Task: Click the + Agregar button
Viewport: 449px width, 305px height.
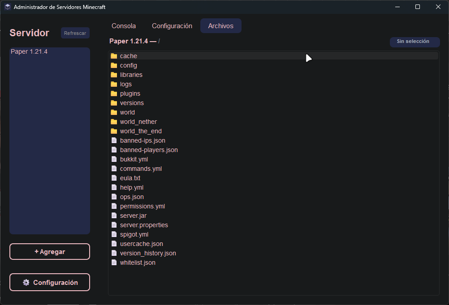Action: 50,252
